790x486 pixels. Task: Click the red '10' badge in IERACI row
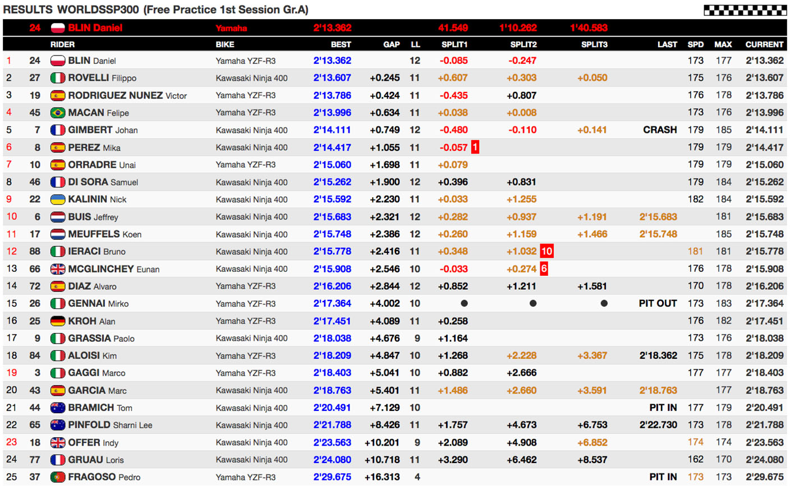tap(546, 251)
